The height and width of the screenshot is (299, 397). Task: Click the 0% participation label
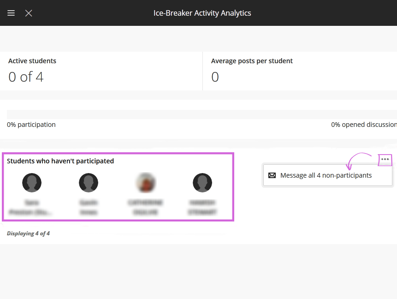pyautogui.click(x=31, y=125)
